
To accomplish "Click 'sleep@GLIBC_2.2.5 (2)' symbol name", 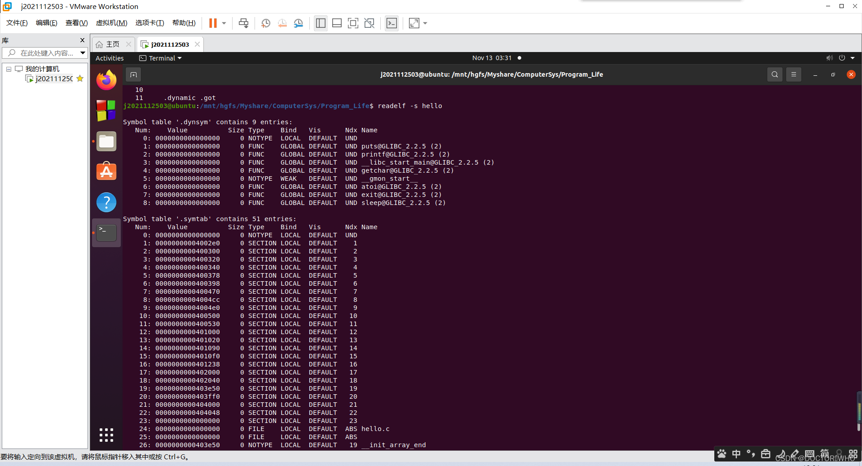I will (x=403, y=203).
